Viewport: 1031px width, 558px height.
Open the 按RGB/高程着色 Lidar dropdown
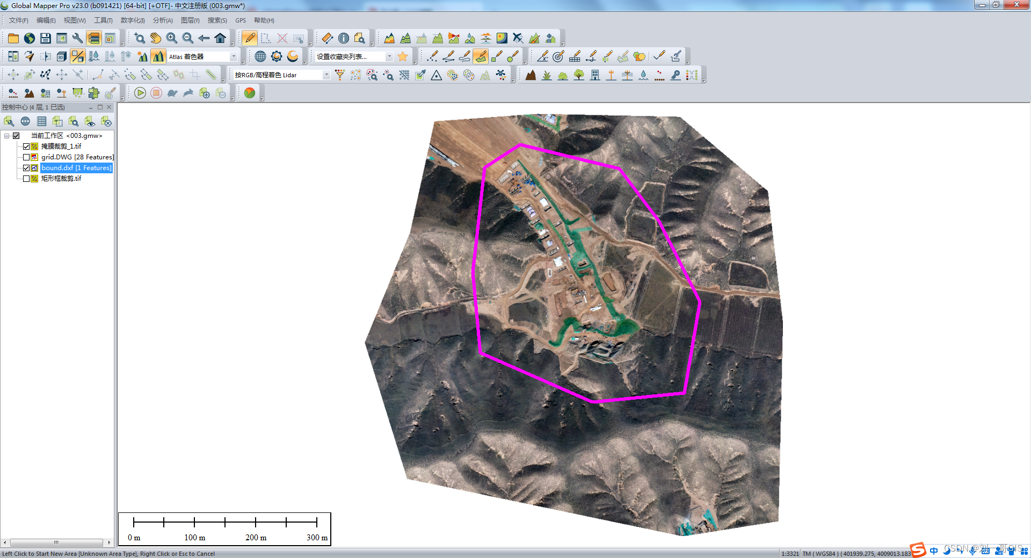coord(326,75)
